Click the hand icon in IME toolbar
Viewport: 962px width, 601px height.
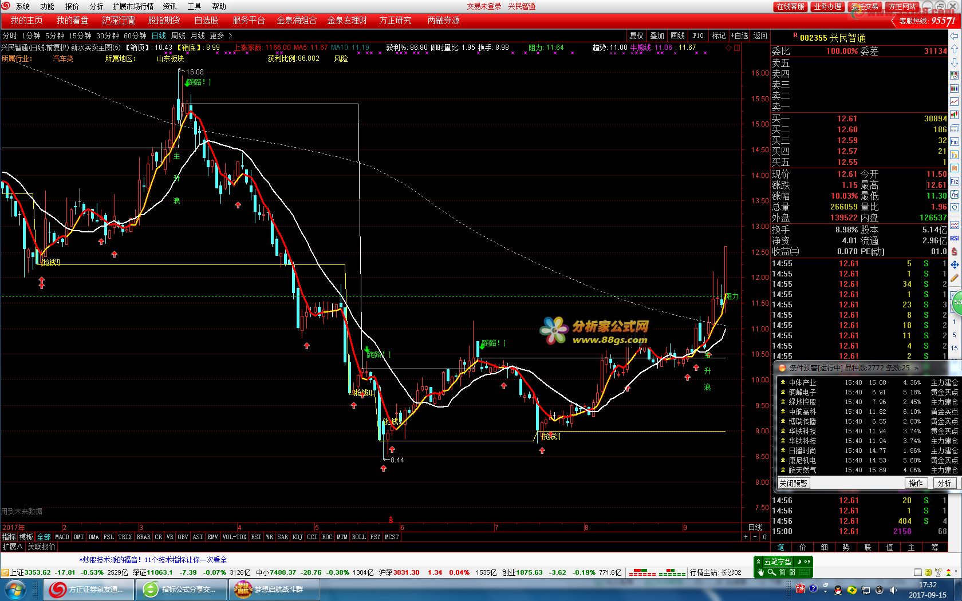coord(761,572)
